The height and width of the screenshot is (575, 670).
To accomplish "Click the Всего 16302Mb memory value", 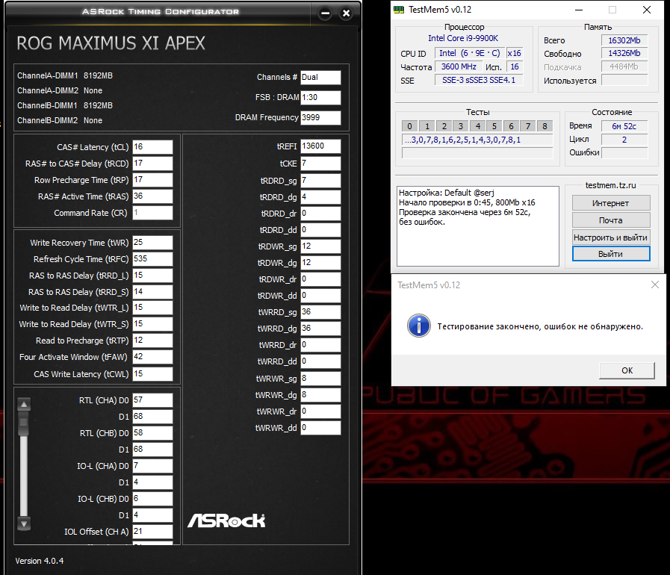I will tap(624, 40).
